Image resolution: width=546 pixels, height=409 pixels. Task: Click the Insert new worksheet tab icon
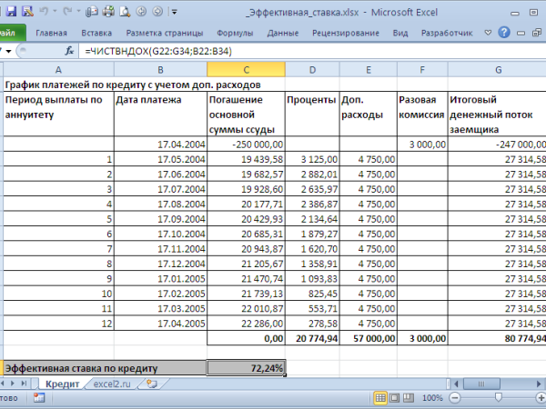point(152,384)
